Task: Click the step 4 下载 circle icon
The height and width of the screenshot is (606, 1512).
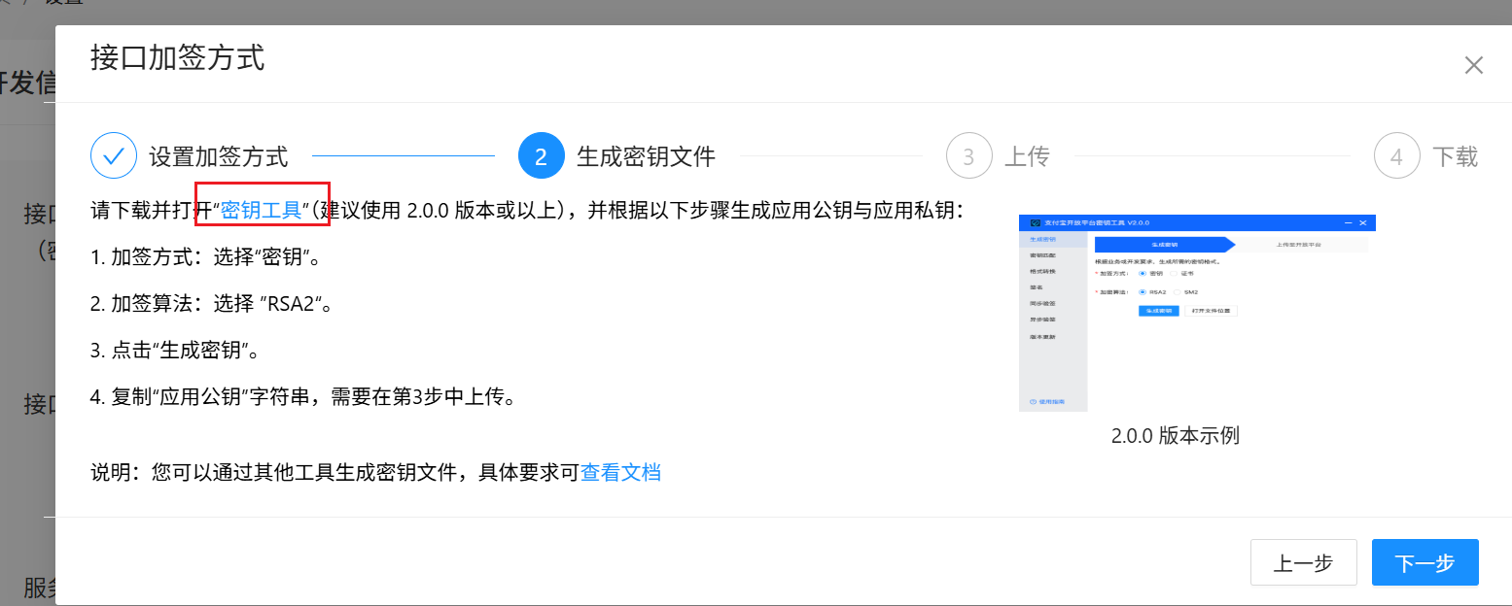Action: pyautogui.click(x=1397, y=154)
